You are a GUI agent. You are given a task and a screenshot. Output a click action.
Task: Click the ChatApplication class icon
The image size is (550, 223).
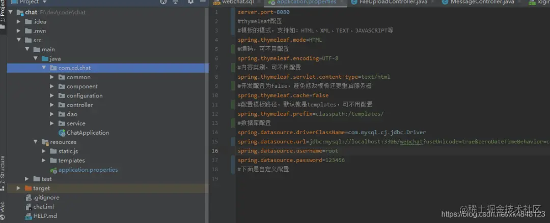[62, 133]
